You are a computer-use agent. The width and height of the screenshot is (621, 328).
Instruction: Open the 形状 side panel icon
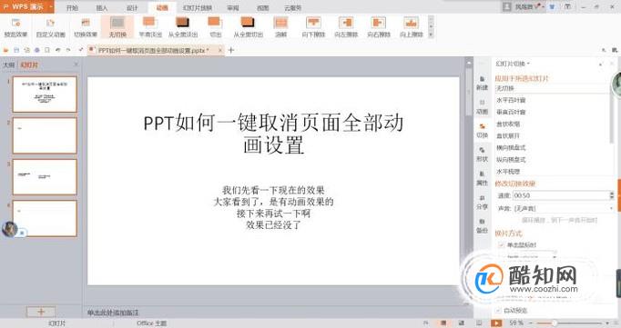click(x=482, y=154)
